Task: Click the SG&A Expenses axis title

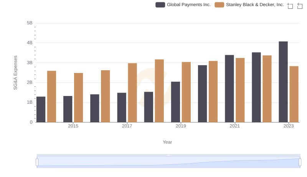Action: (16, 73)
